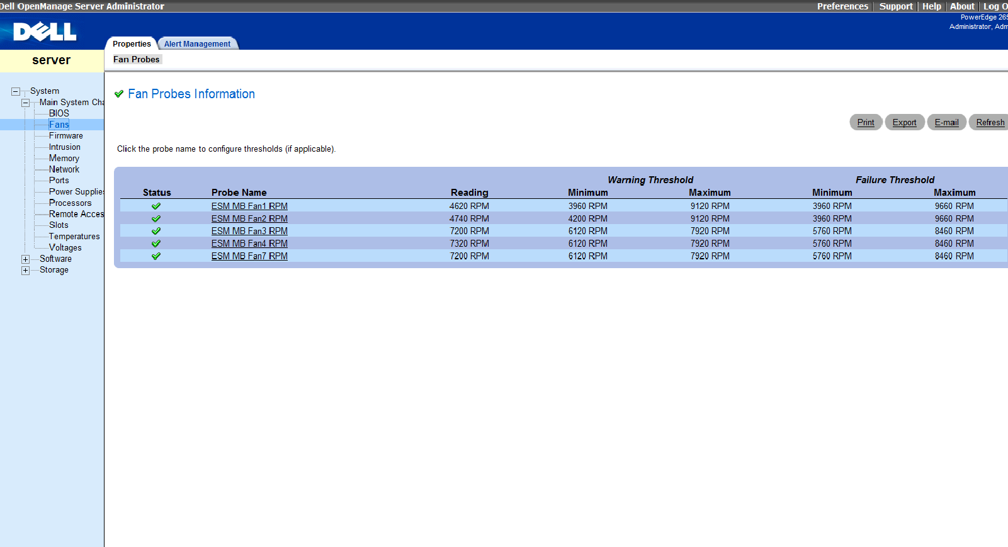This screenshot has height=547, width=1008.
Task: Click the Dell logo
Action: point(45,31)
